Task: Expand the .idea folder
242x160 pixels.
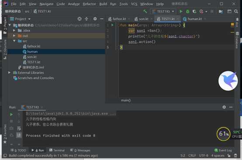Action: [x=14, y=30]
